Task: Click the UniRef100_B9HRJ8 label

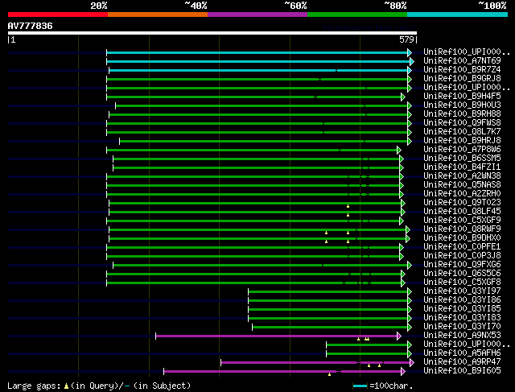Action: pos(462,141)
